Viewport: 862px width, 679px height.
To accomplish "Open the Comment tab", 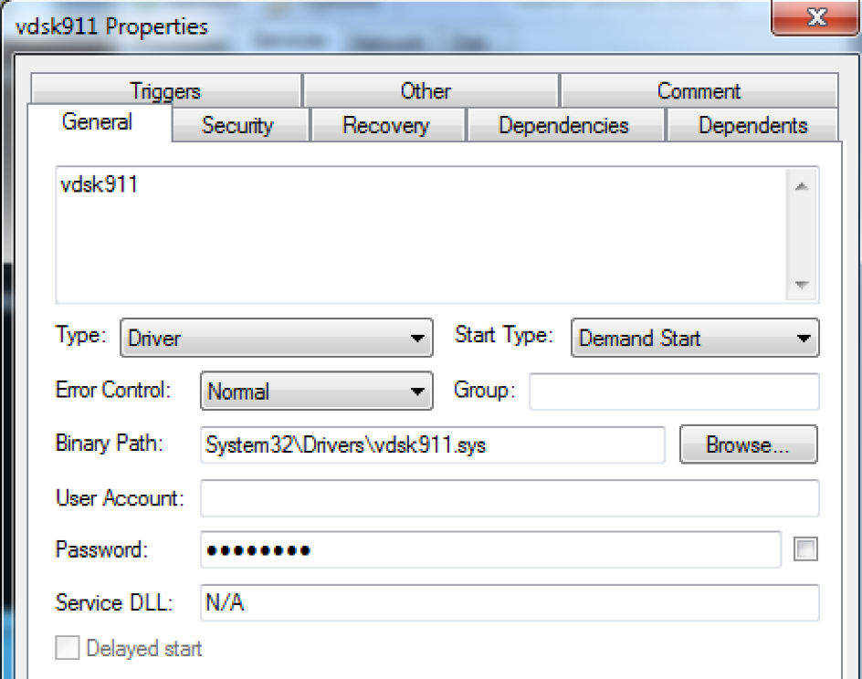I will (699, 91).
